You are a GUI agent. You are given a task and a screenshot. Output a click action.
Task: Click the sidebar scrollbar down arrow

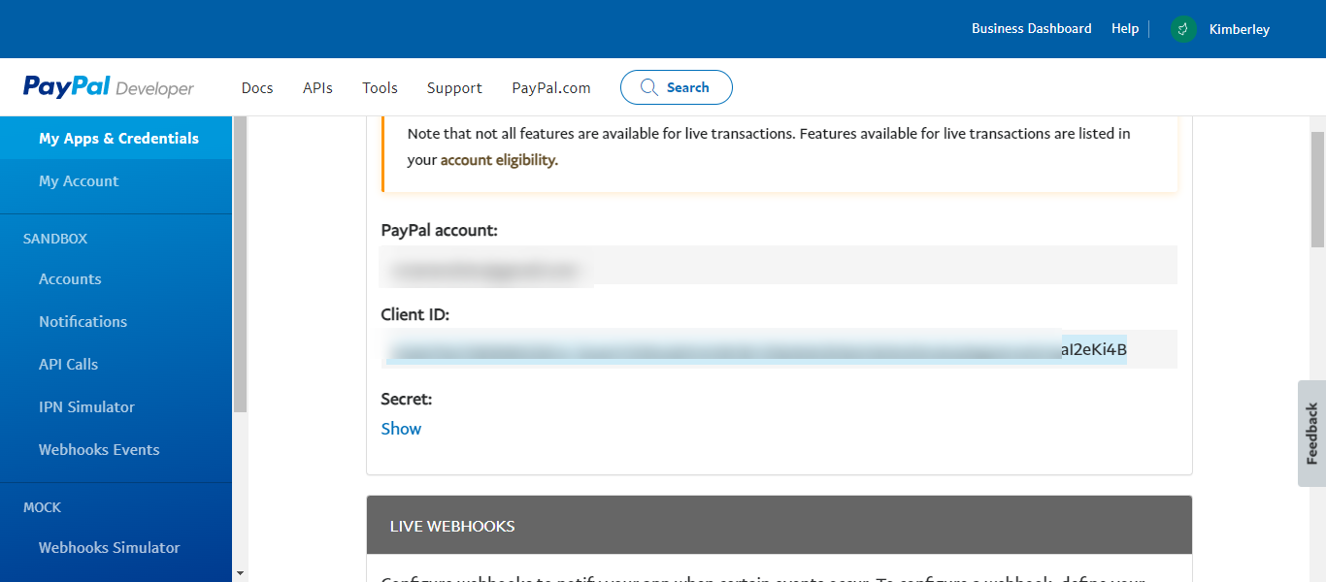click(x=240, y=573)
